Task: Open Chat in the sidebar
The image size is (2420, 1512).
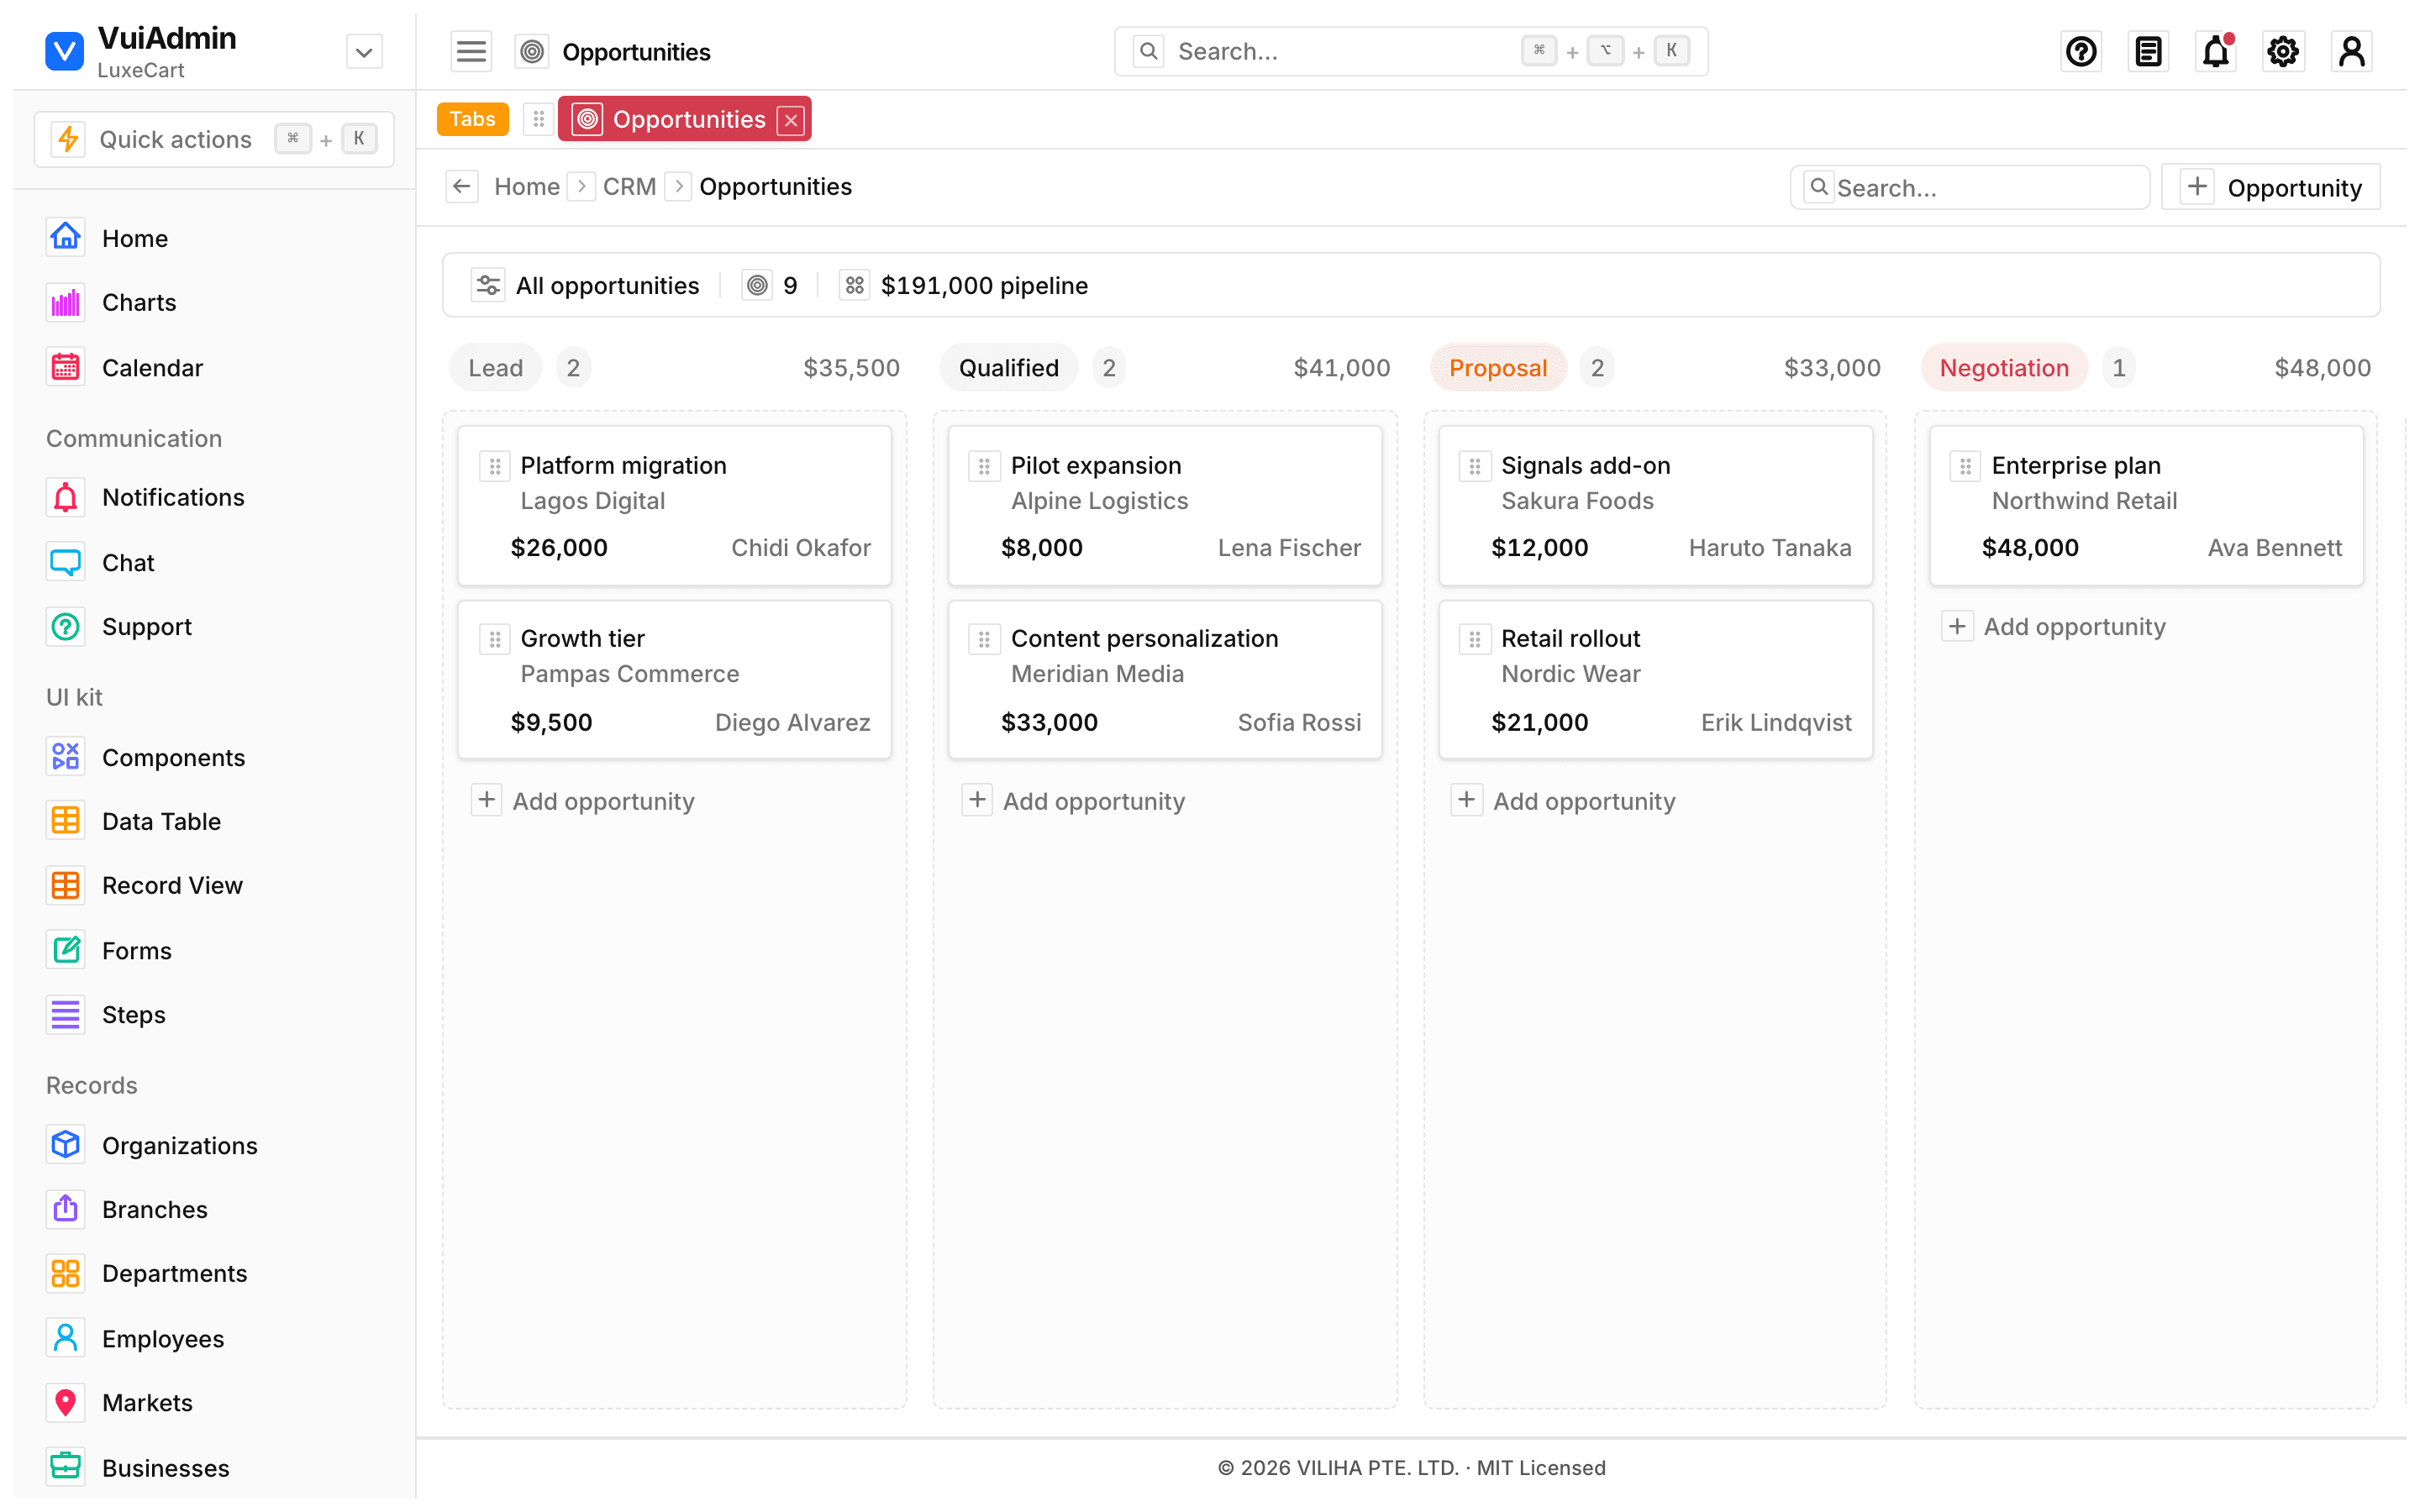Action: click(x=214, y=562)
